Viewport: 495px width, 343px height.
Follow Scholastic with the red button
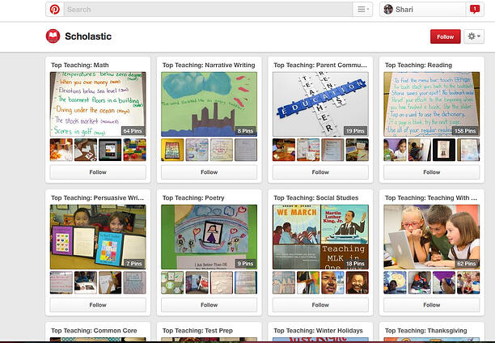pos(445,36)
